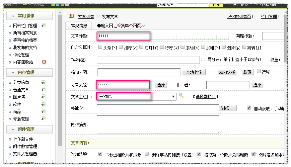Viewport: 291px width, 167px height.
Task: Click the magnifier icon beside 文章主栏目
Action: coord(181,96)
